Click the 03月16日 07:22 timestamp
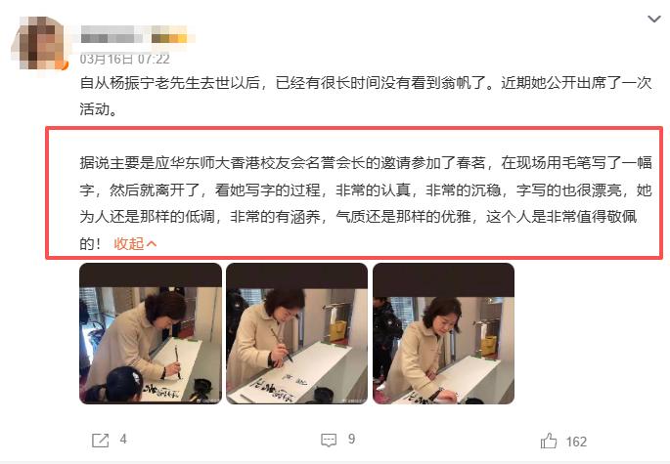 click(x=125, y=59)
